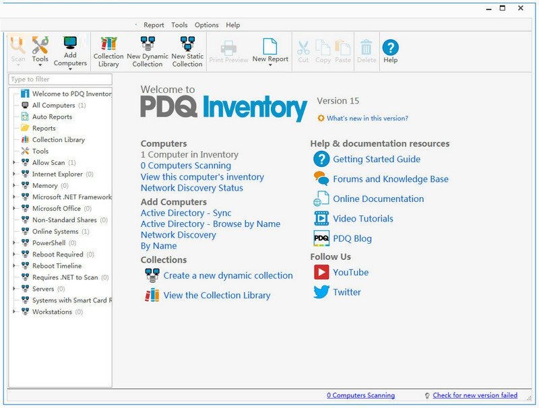The height and width of the screenshot is (408, 539).
Task: Click the Video Tutorials film icon
Action: [321, 218]
